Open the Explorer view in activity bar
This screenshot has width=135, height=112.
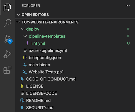(x=7, y=7)
